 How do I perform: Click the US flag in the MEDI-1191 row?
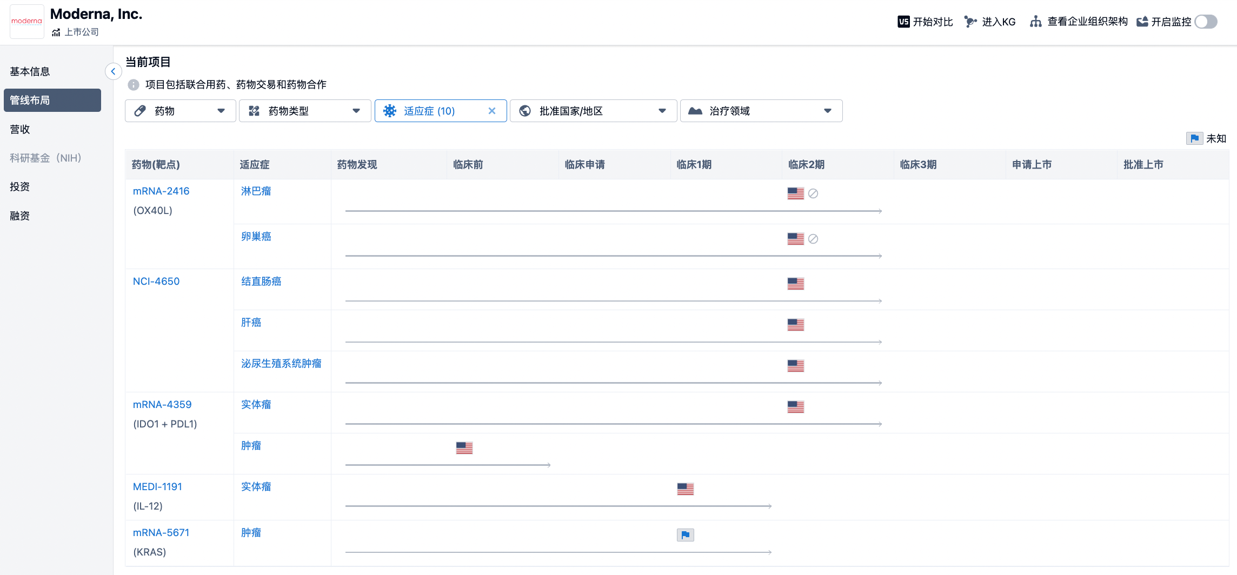pos(686,489)
